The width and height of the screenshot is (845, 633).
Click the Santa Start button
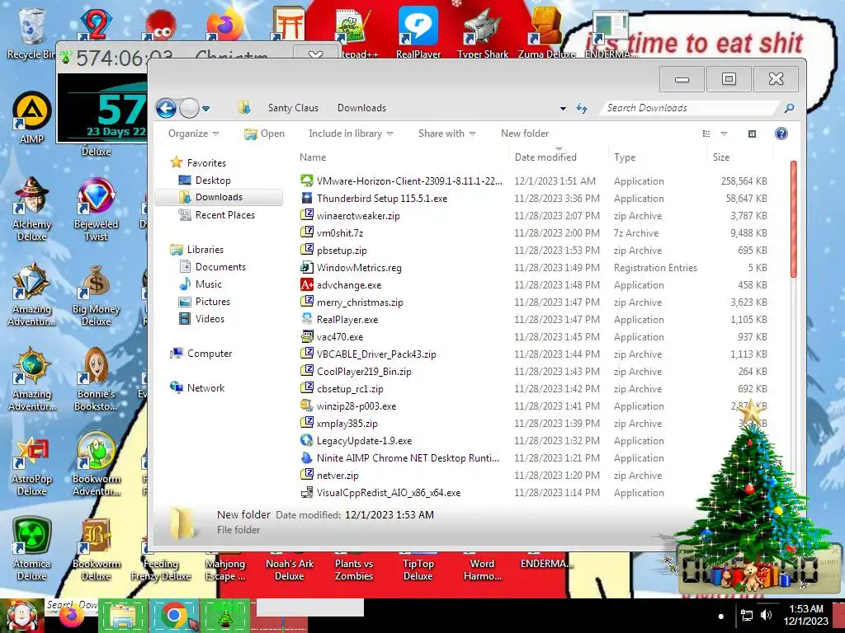21,615
